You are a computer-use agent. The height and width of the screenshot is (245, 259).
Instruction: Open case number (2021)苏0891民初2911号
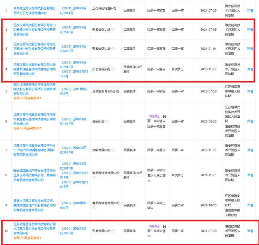click(x=73, y=166)
